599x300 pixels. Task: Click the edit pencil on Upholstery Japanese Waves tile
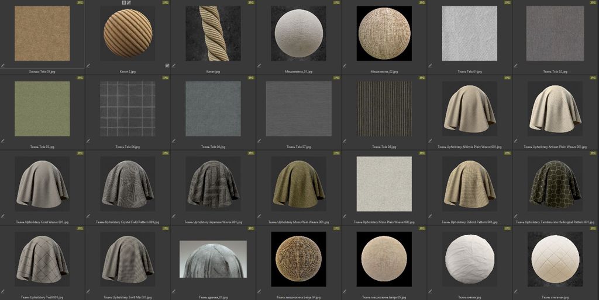pos(174,215)
